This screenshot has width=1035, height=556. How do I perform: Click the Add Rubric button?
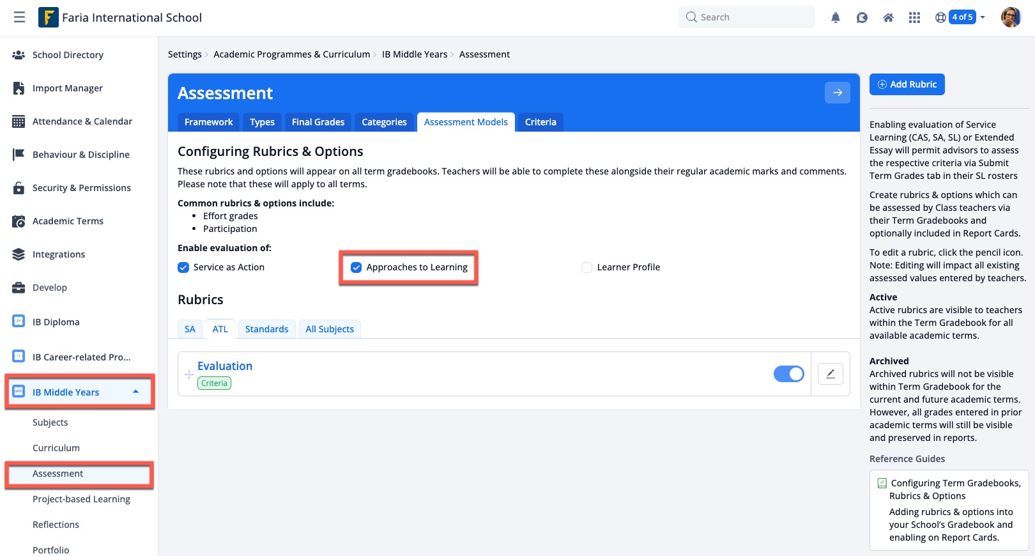coord(907,84)
